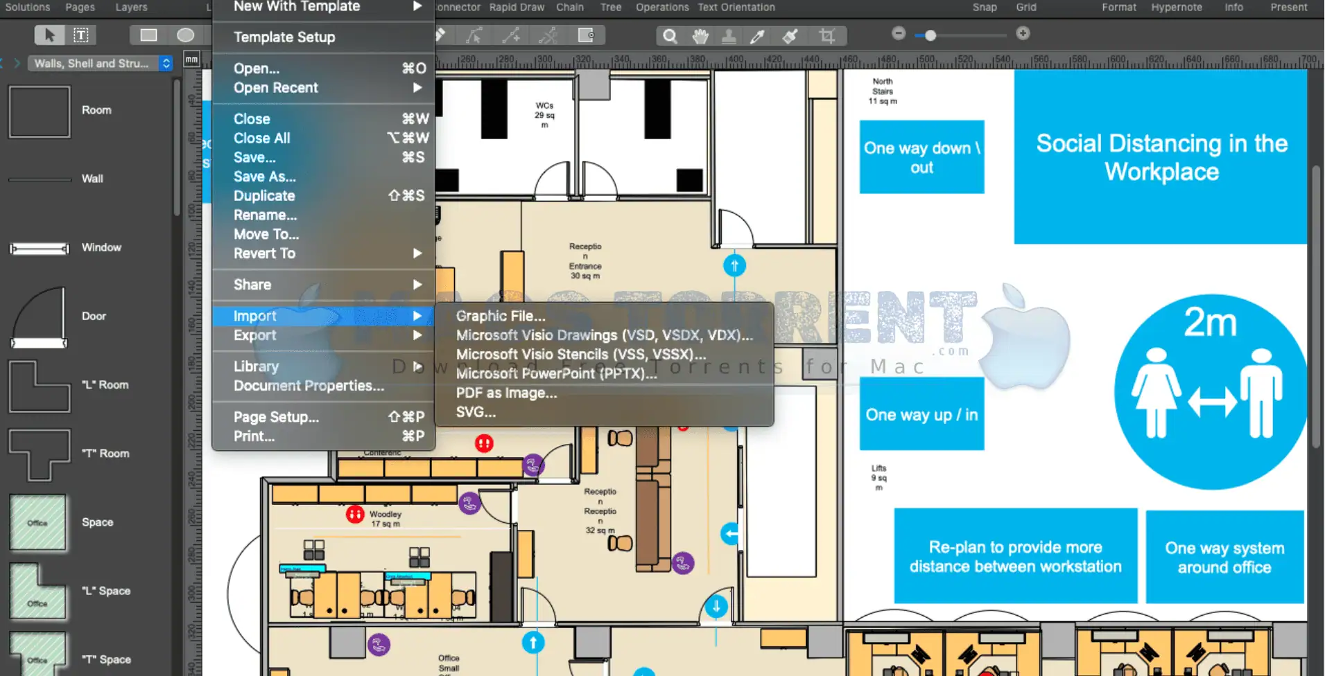Click the mm ruler units button
This screenshot has height=676, width=1325.
pos(192,60)
